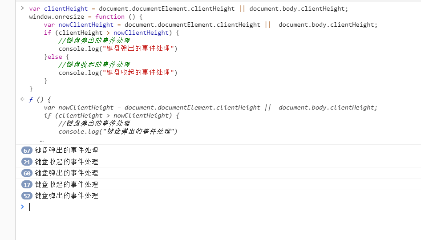Click the 'function' keyword in input code
This screenshot has height=240, width=421.
point(110,16)
